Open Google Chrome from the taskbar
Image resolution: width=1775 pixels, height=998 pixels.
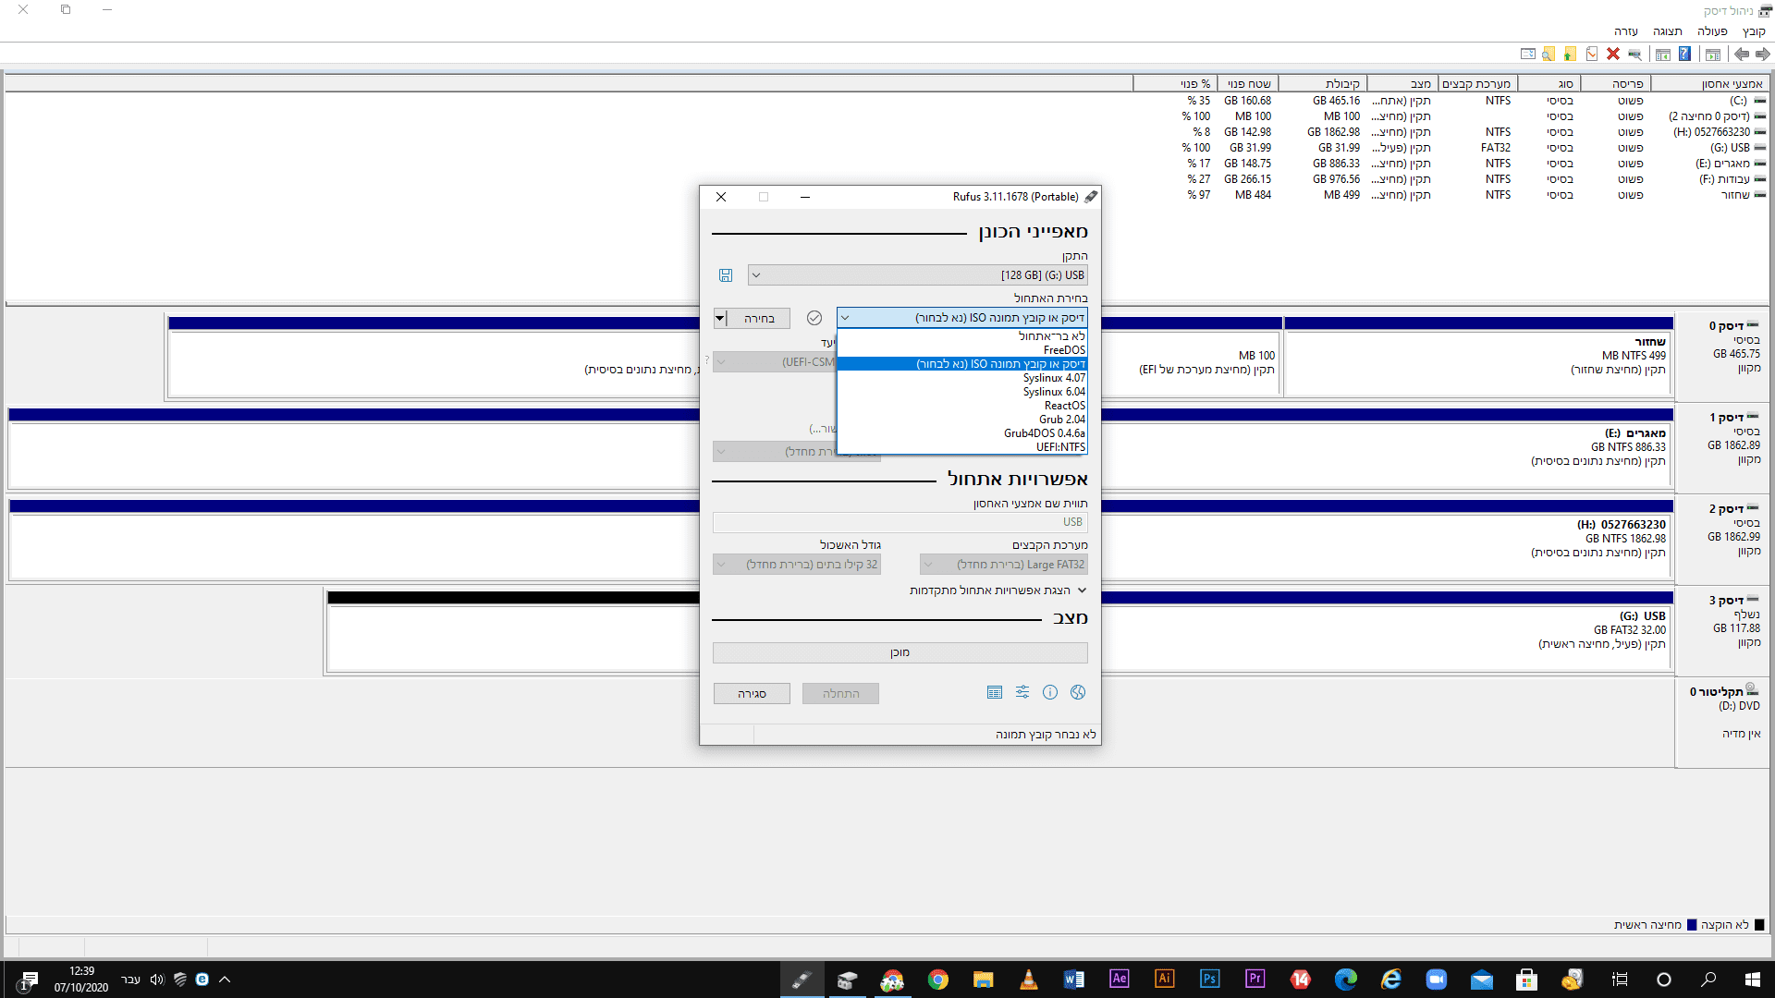pyautogui.click(x=937, y=980)
